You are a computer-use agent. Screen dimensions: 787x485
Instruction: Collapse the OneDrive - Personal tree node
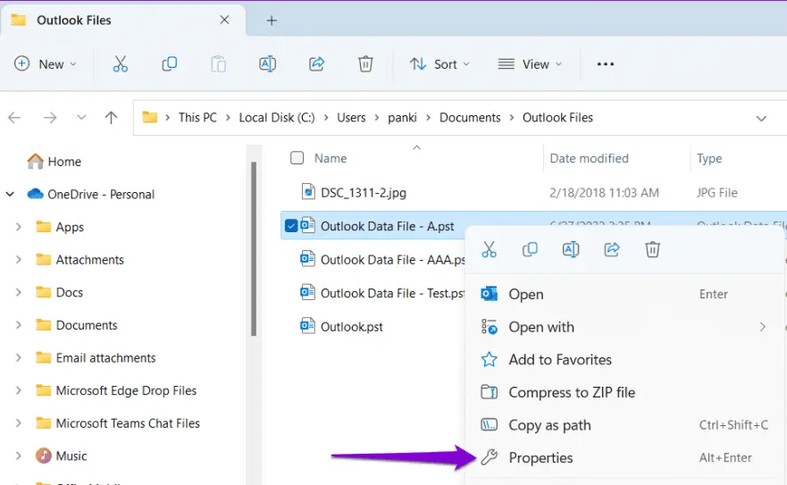tap(11, 194)
